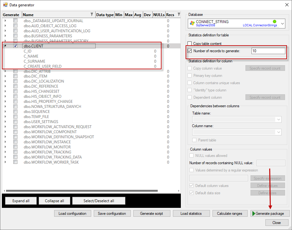This screenshot has height=230, width=292.
Task: Check the dbo.SEQUENCE generate checkbox
Action: 16,111
